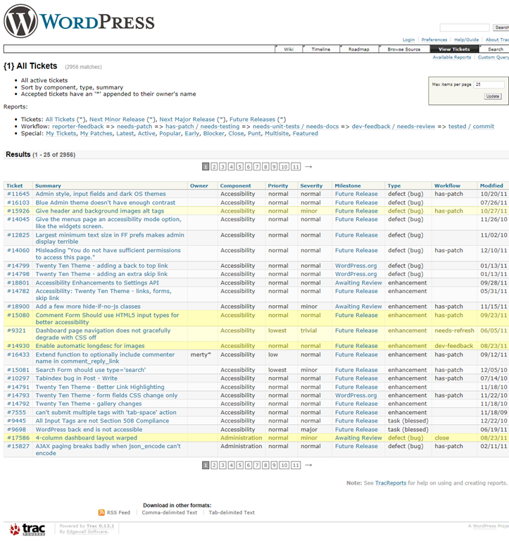Open ticket #11645
Screen dimensions: 509x541
(x=18, y=194)
